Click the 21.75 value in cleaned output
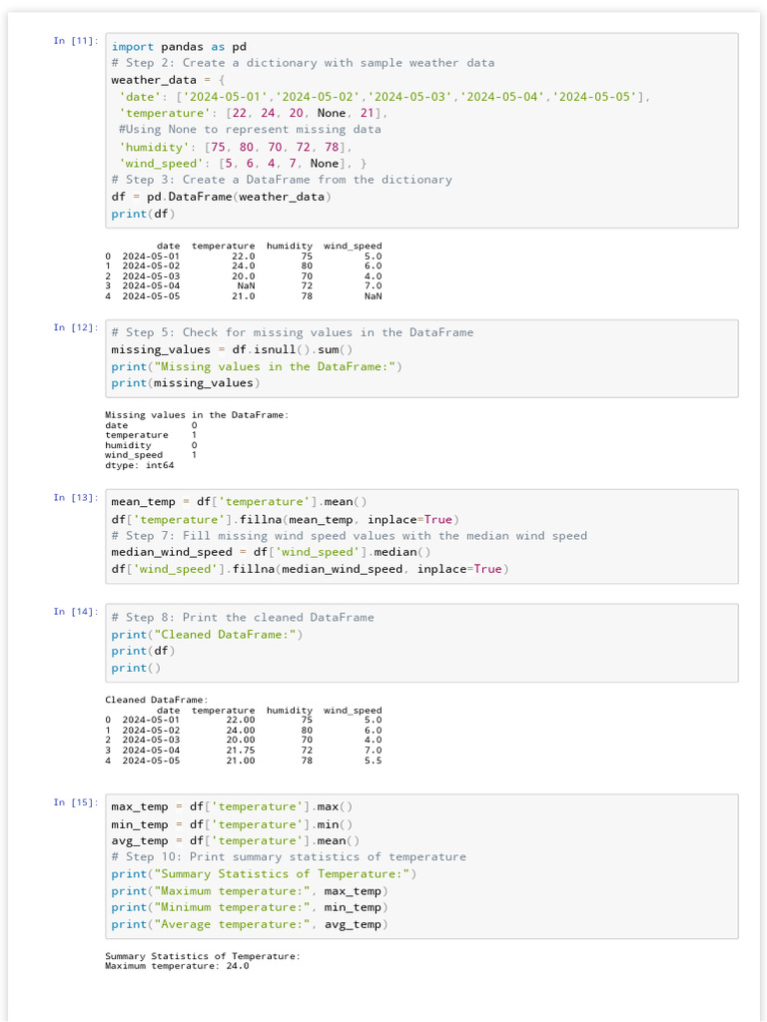 tap(241, 750)
